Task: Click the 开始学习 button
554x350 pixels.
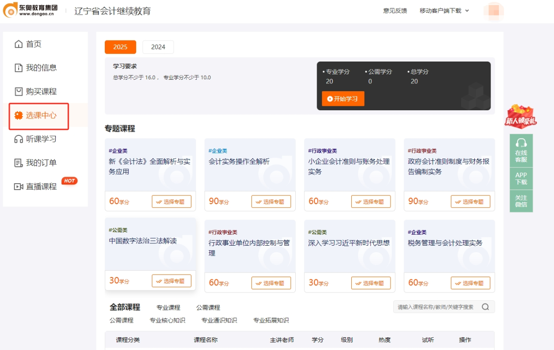Action: coord(342,98)
